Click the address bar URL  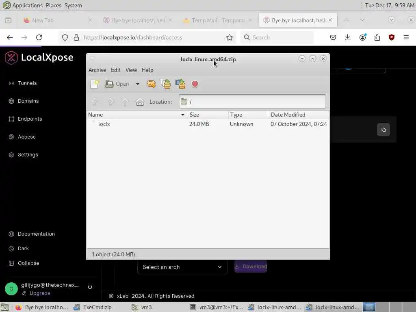point(133,37)
